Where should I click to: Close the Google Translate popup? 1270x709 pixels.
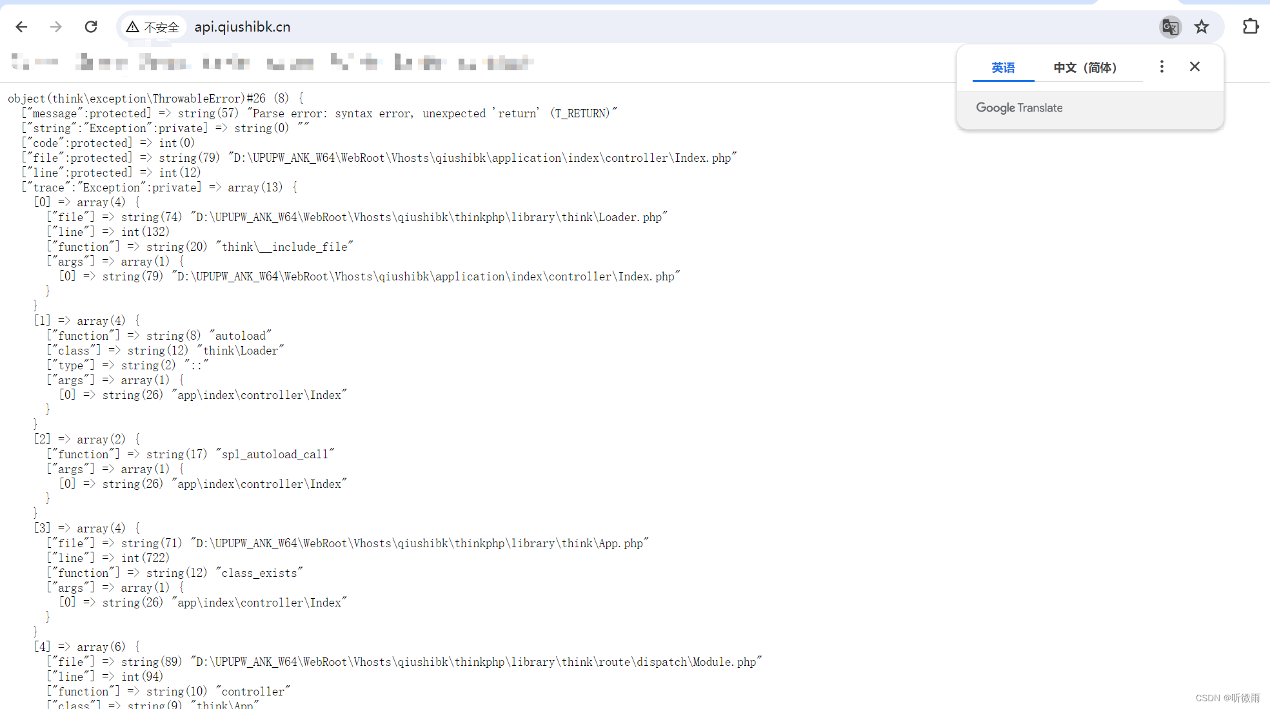point(1195,67)
